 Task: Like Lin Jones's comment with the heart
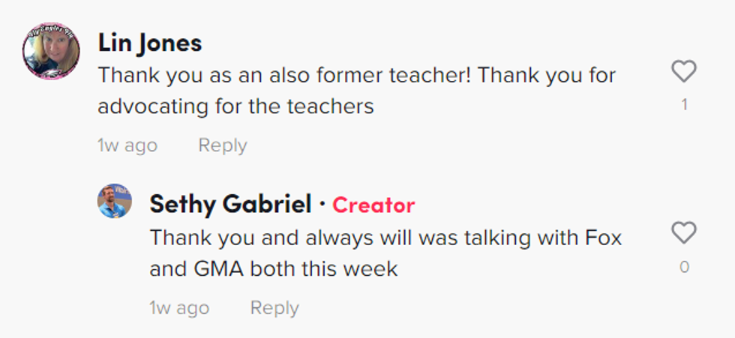pos(683,72)
